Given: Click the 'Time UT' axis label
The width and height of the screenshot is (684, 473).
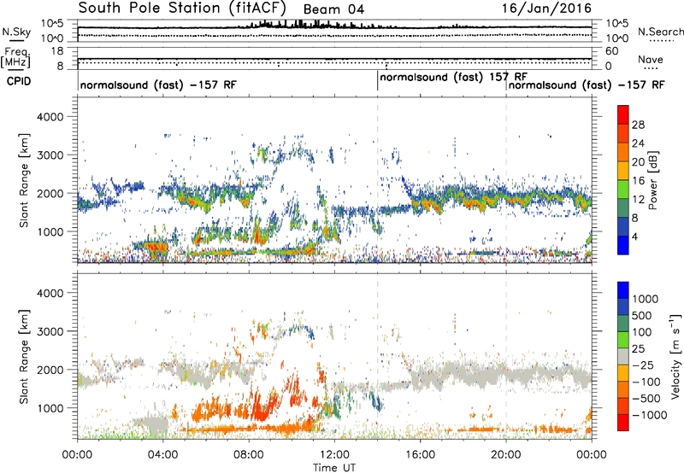Looking at the screenshot, I should click(x=334, y=467).
